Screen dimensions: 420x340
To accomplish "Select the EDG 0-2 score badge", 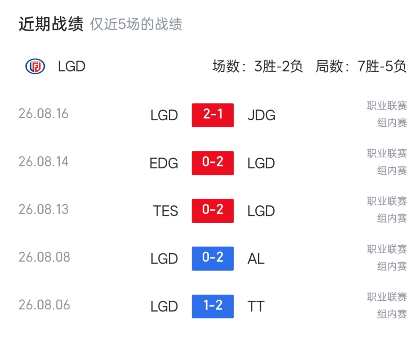I will click(x=213, y=163).
